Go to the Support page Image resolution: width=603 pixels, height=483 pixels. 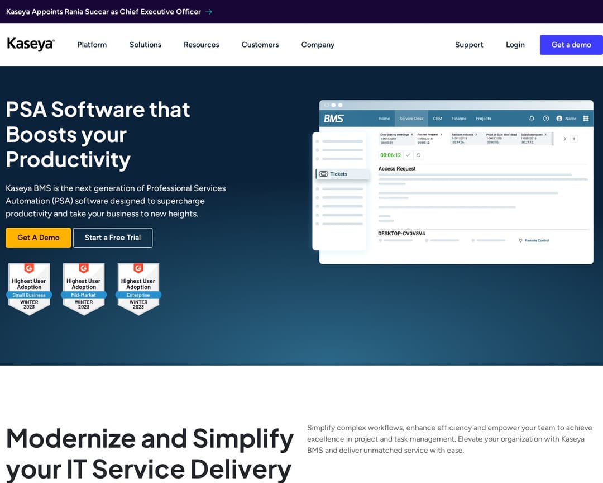coord(469,45)
